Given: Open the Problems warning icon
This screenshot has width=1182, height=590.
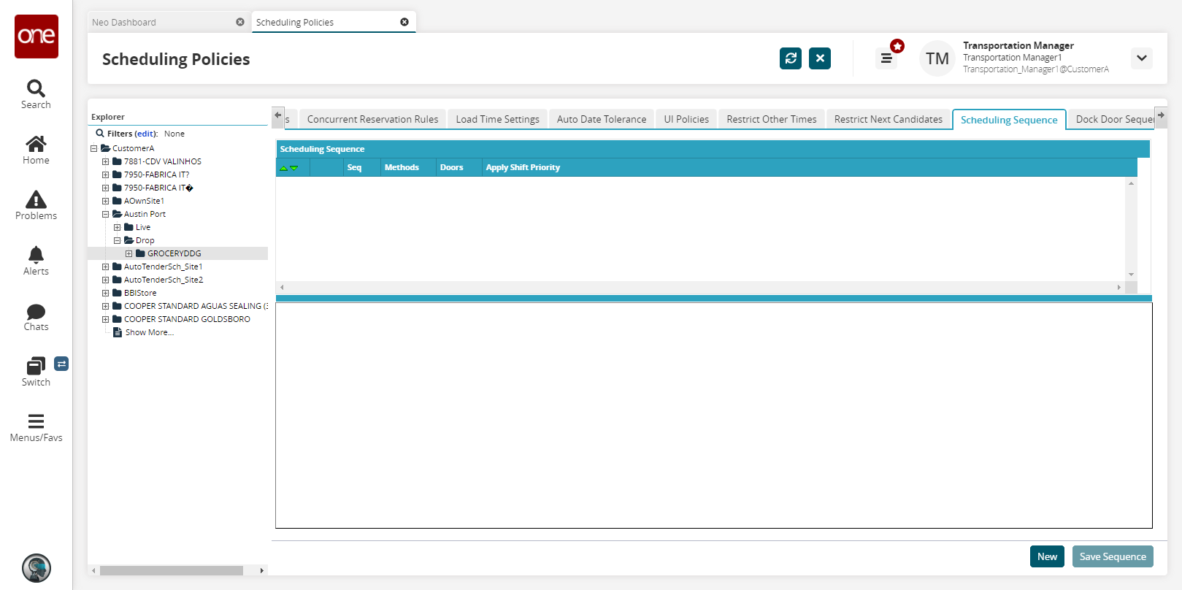Looking at the screenshot, I should [36, 199].
